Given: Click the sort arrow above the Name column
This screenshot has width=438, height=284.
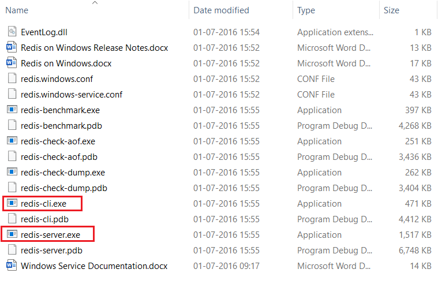Looking at the screenshot, I should (95, 3).
